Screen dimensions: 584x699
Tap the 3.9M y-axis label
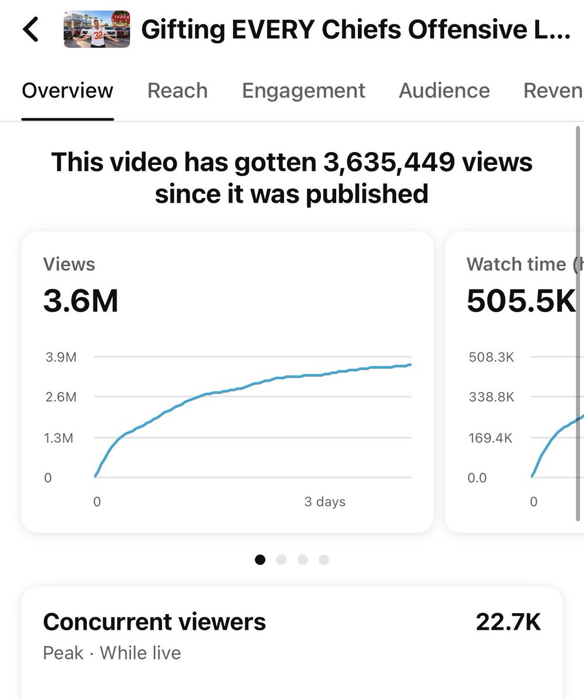61,357
